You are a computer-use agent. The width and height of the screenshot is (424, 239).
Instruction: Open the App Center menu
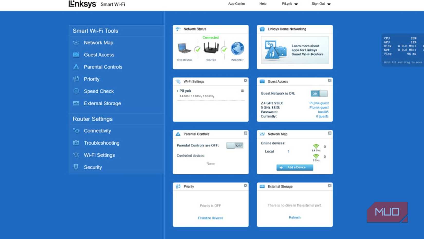click(236, 4)
